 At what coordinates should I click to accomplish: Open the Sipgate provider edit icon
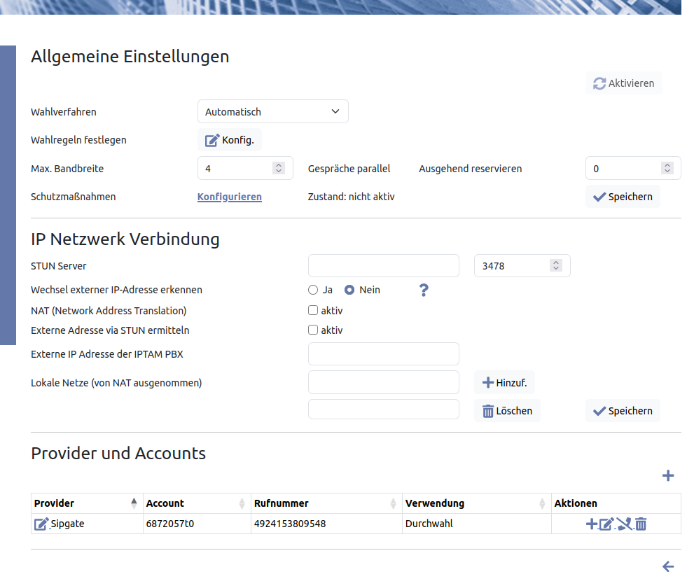(41, 524)
